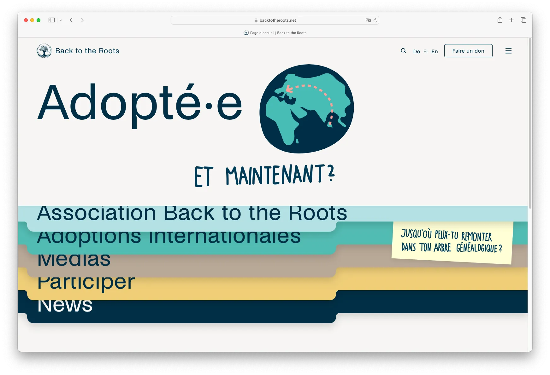Viewport: 550px width, 375px height.
Task: Switch language to De
Action: [417, 51]
